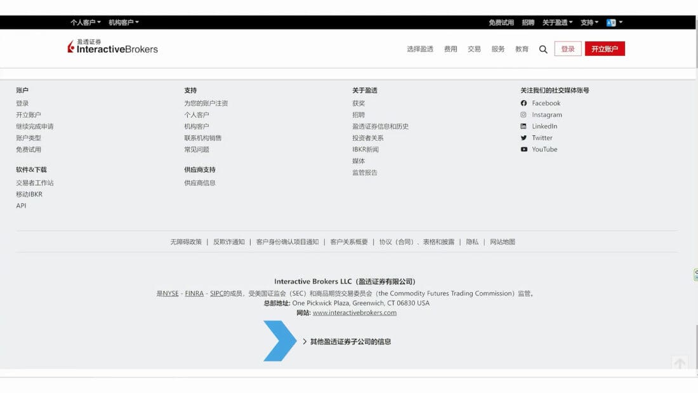Open the www.interactivebrokers.com link
Image resolution: width=698 pixels, height=393 pixels.
point(354,312)
